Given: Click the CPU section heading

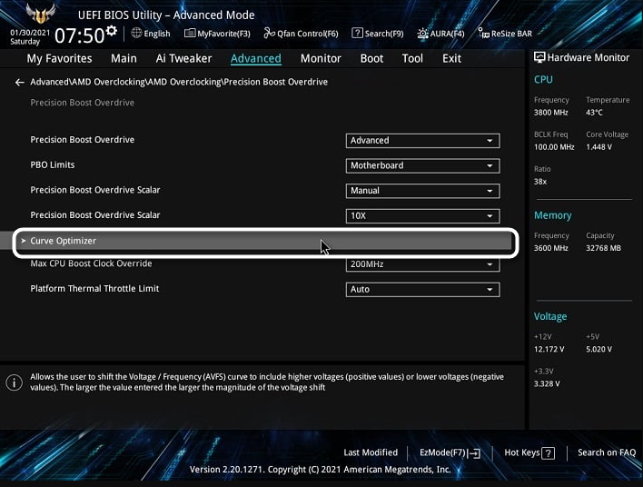Looking at the screenshot, I should click(543, 80).
